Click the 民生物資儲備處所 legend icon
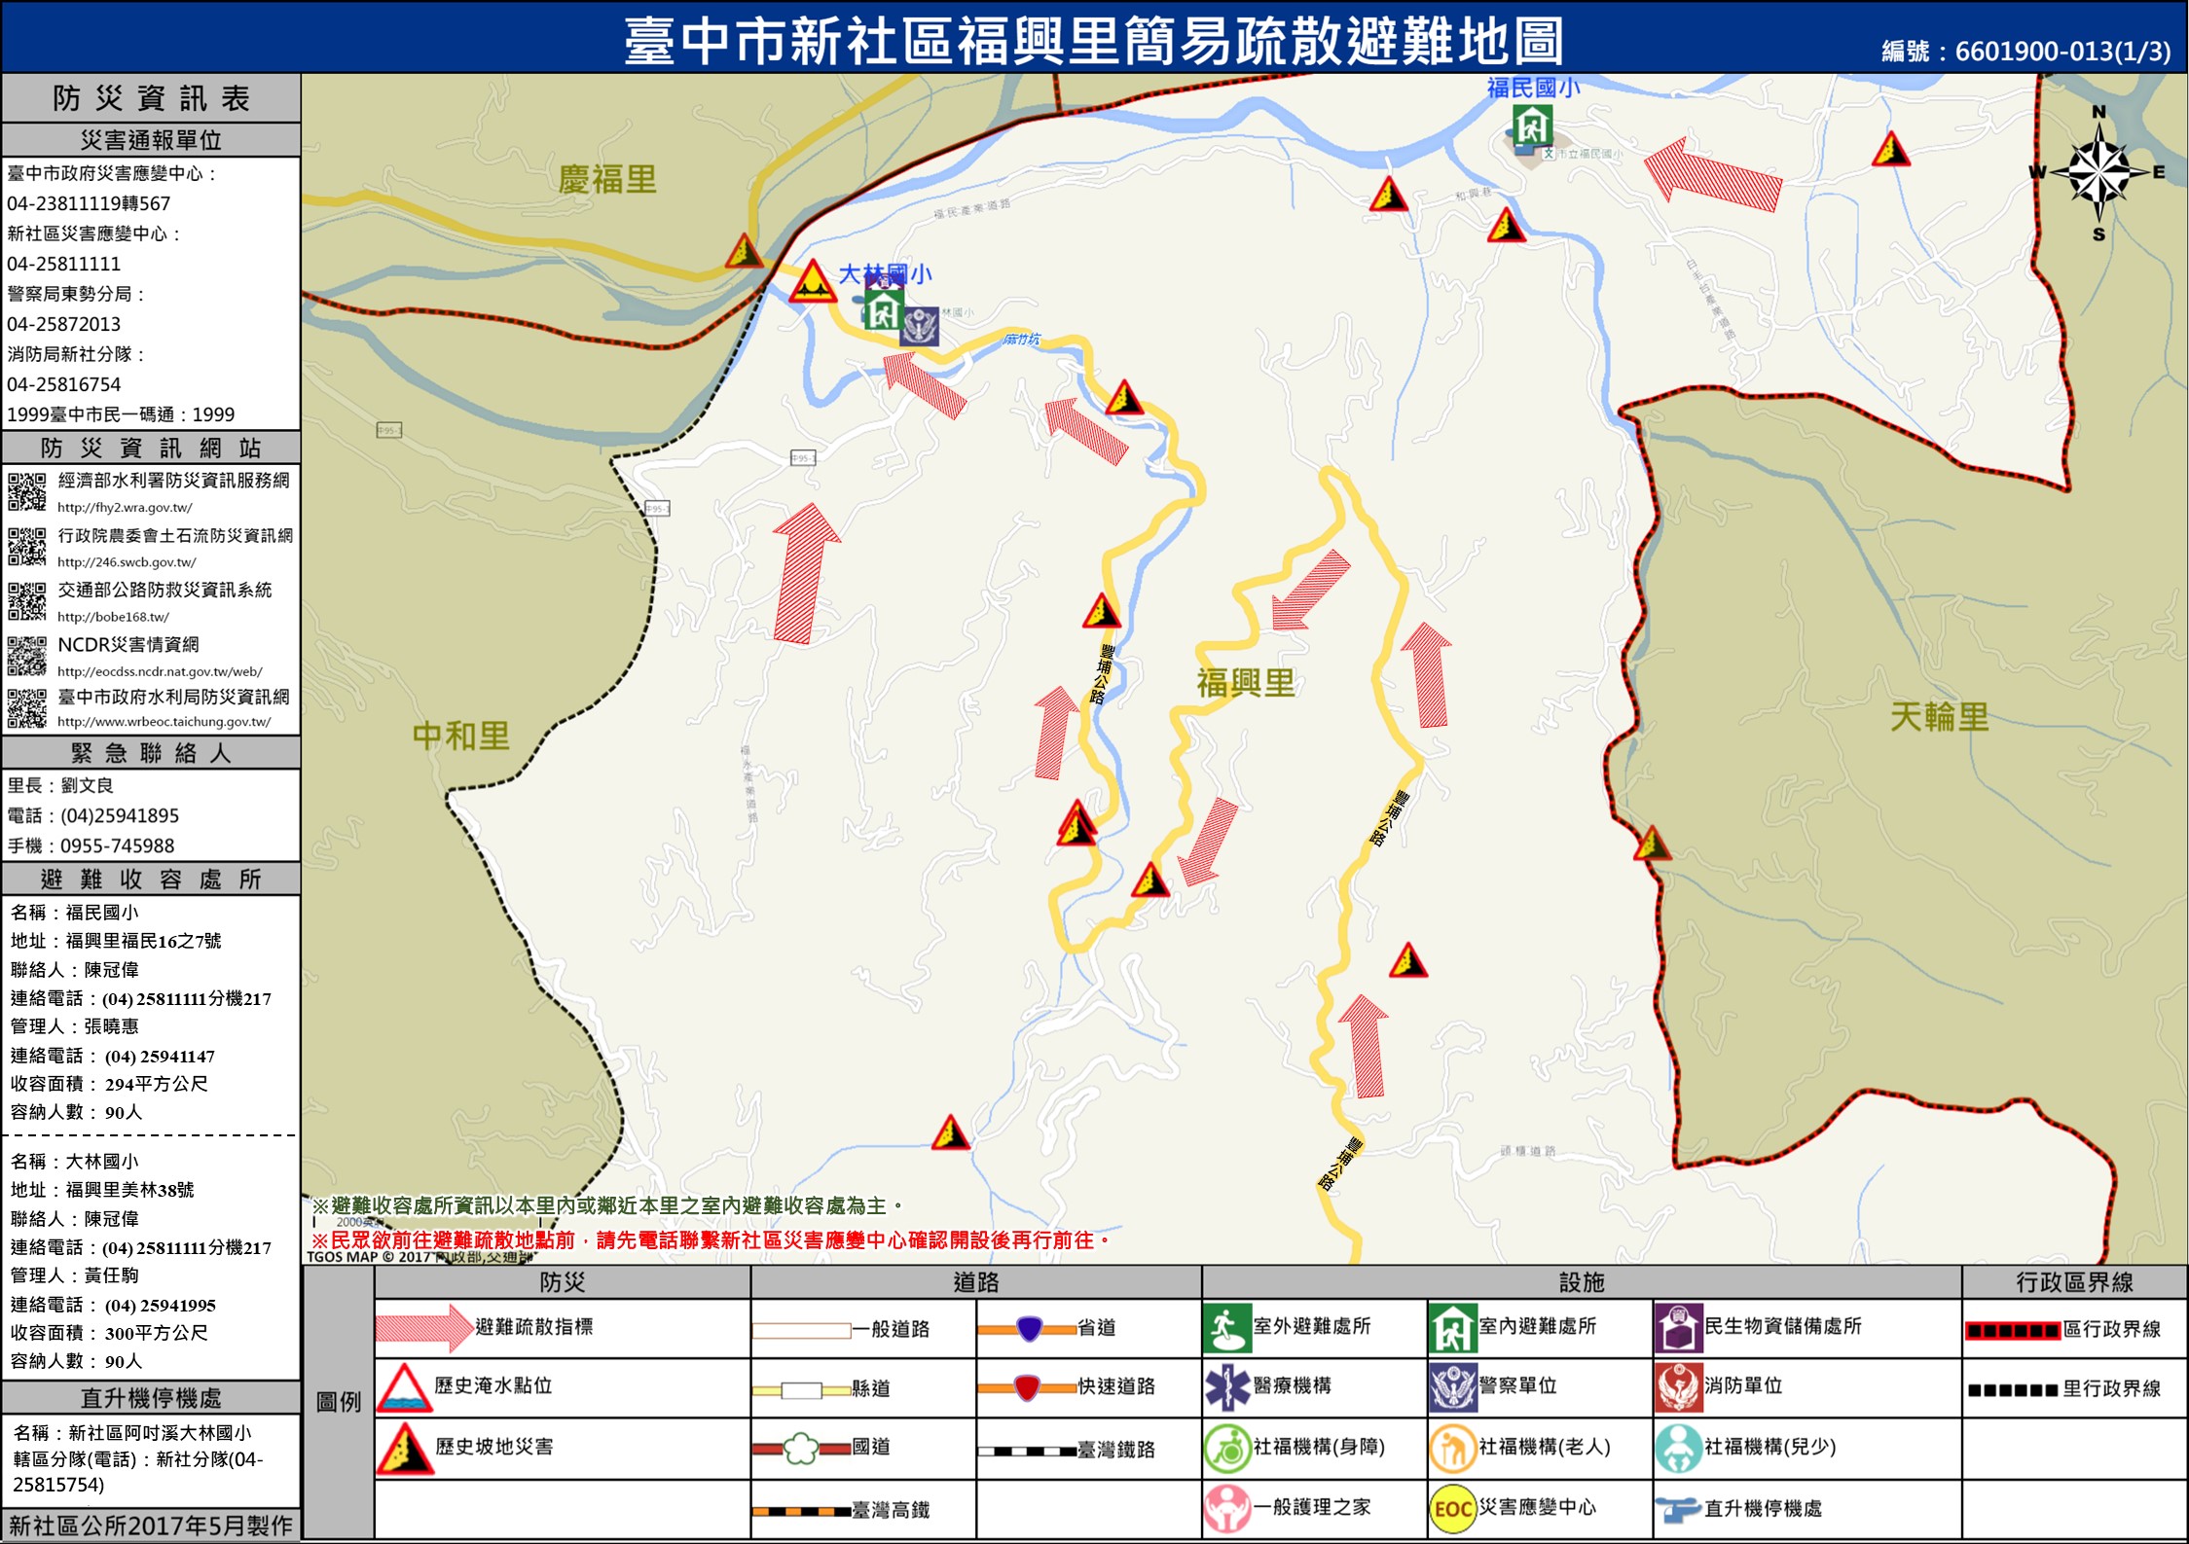The height and width of the screenshot is (1544, 2189). (x=1678, y=1329)
